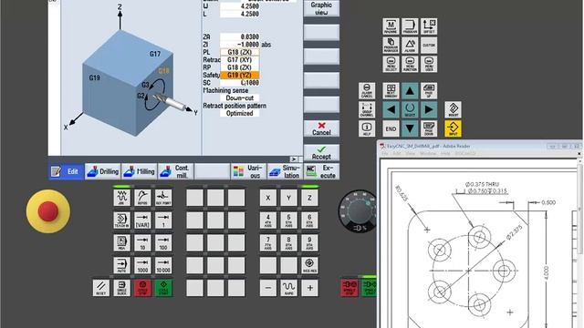Select the JOG mode key

(x=121, y=198)
